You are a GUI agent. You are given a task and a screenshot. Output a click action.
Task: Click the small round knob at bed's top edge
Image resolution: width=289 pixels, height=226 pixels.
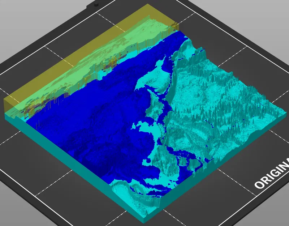point(96,4)
